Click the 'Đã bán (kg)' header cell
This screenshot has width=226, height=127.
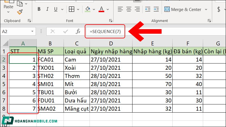point(188,51)
